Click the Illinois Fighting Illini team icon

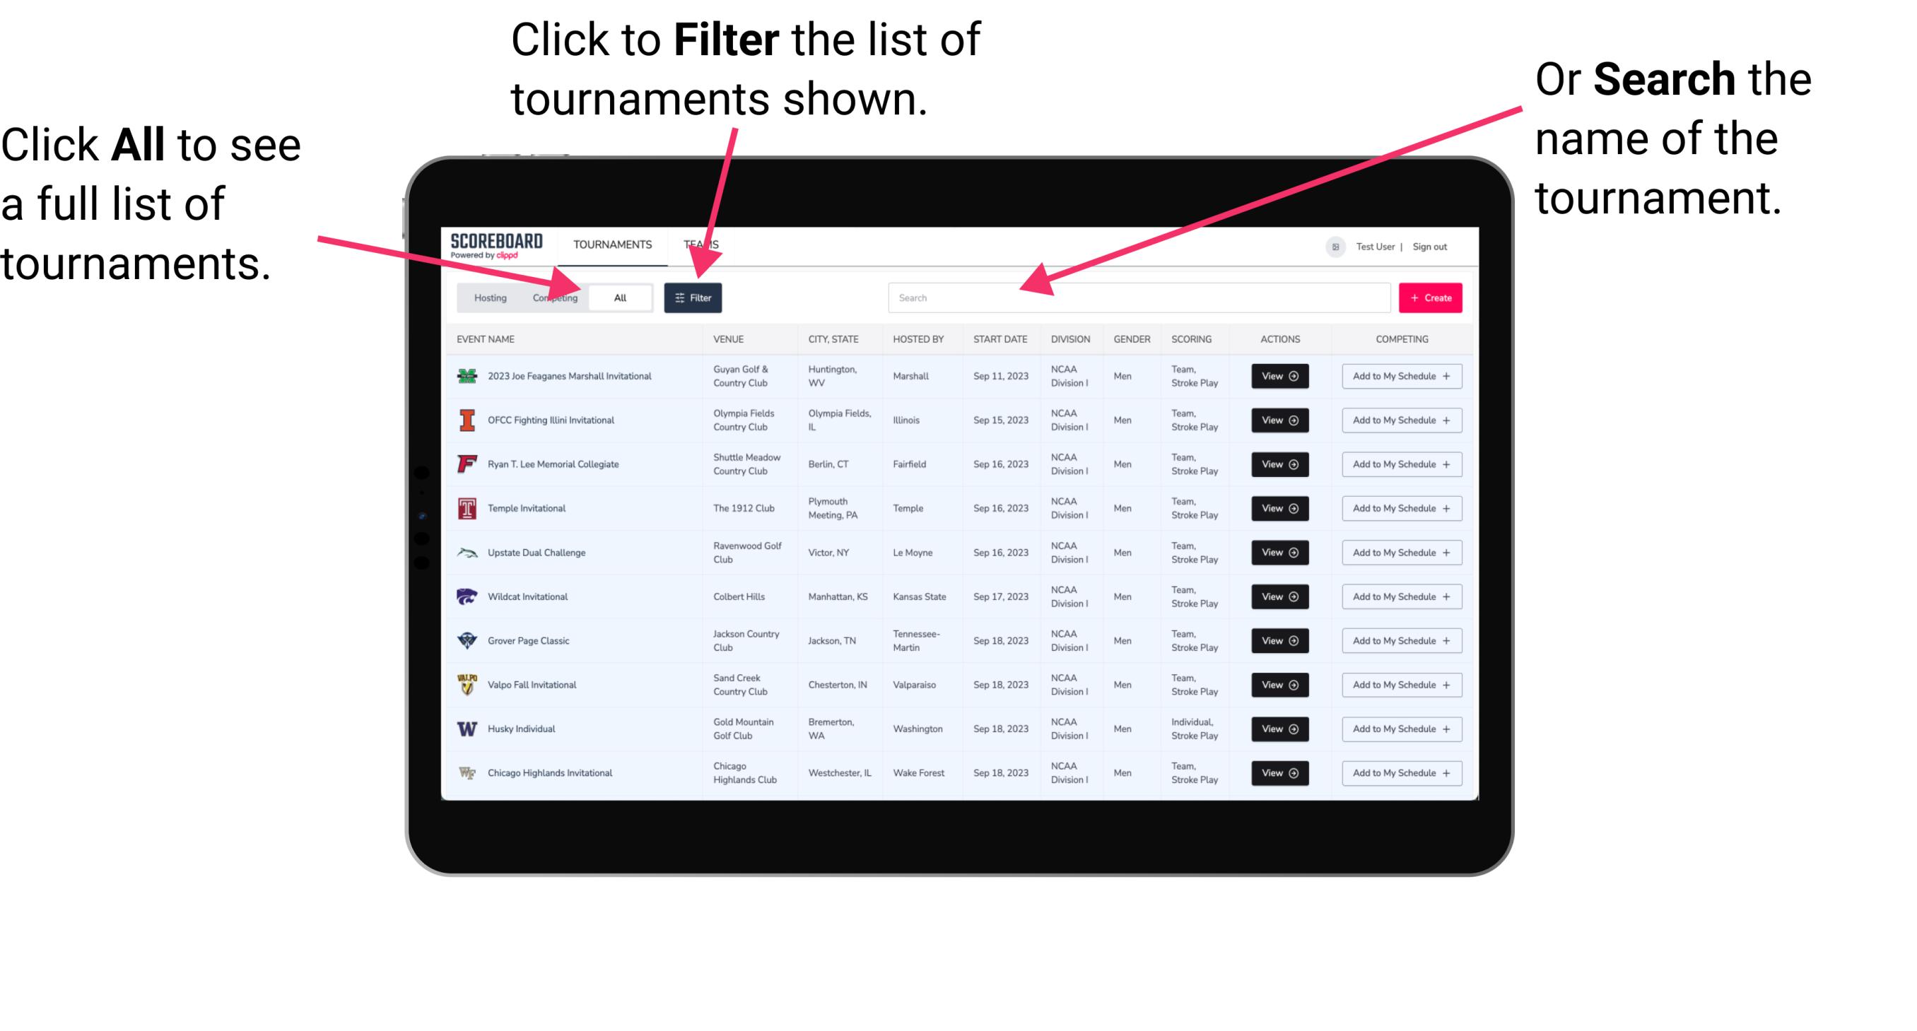(x=464, y=420)
